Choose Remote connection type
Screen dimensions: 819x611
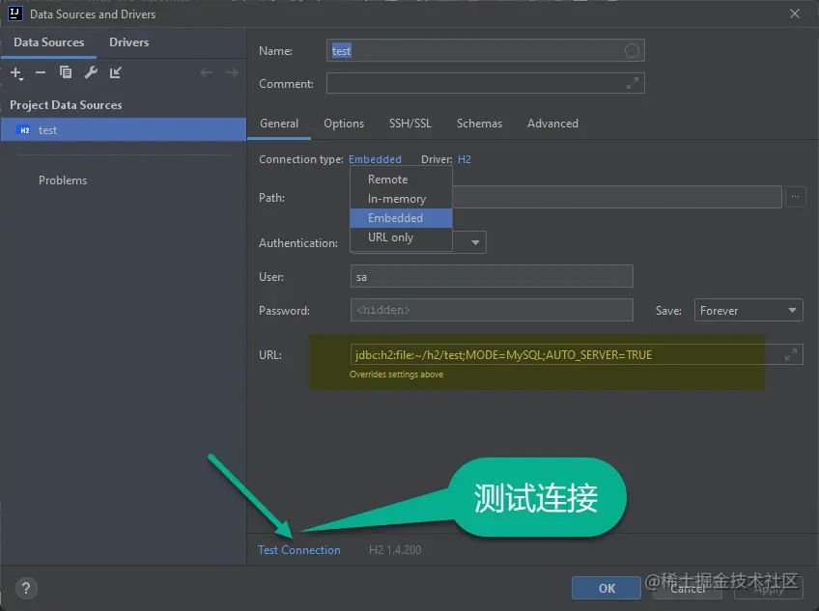tap(401, 180)
